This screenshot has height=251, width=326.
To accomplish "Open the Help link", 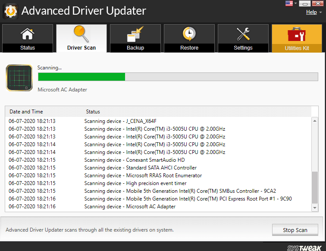I will click(x=311, y=12).
